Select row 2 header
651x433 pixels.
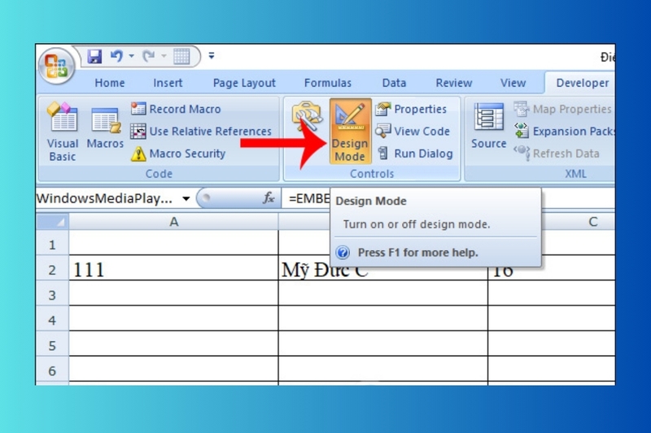pos(52,270)
